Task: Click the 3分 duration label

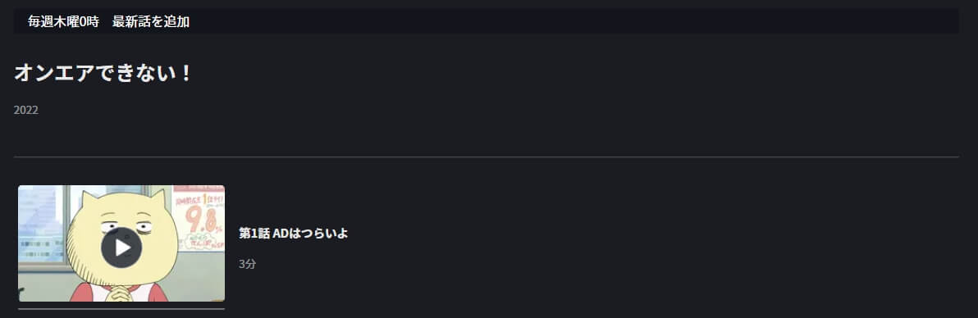Action: pyautogui.click(x=248, y=264)
